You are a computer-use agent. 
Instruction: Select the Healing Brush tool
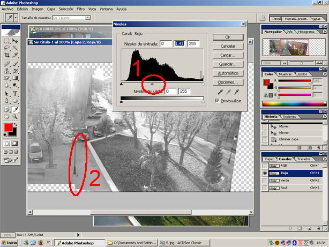point(7,64)
